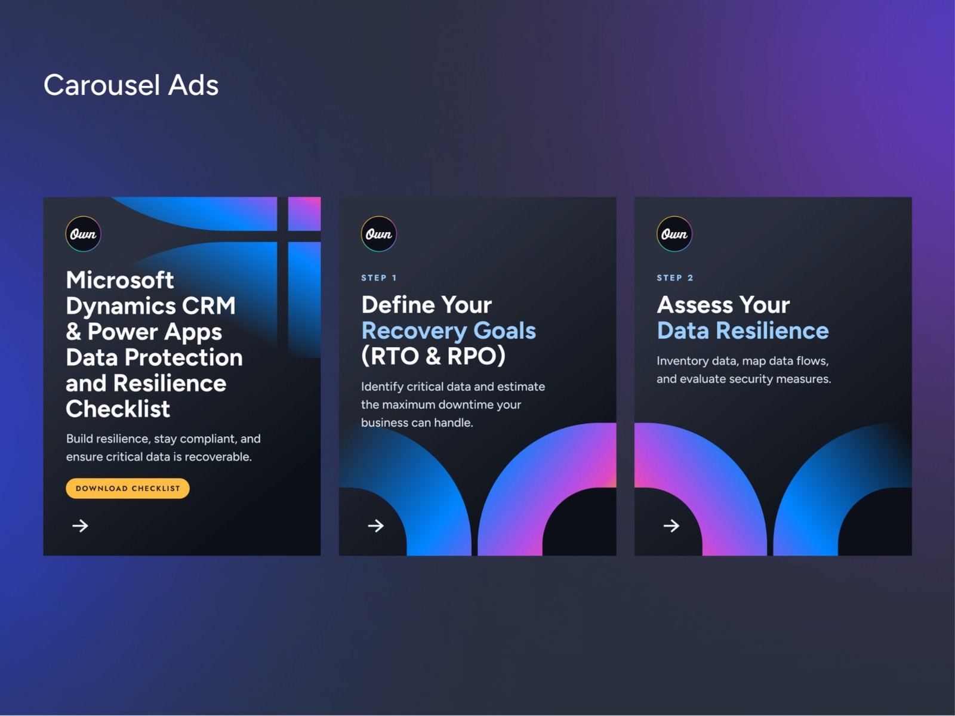Click the Carousel Ads heading
The height and width of the screenshot is (716, 955).
tap(131, 85)
